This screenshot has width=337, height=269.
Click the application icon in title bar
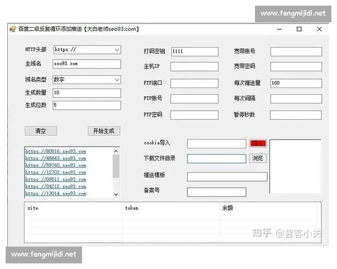click(x=12, y=29)
